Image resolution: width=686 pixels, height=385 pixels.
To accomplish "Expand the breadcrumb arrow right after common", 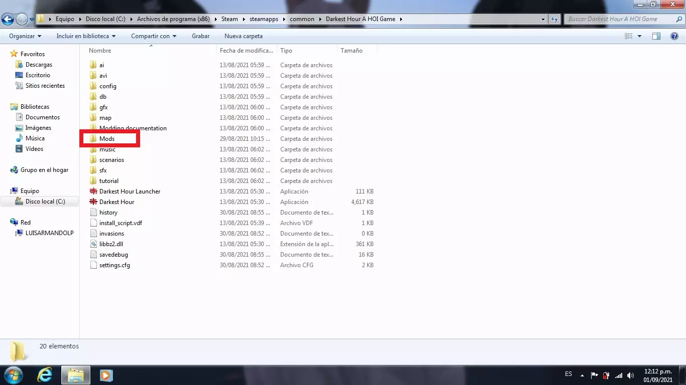I will 320,19.
